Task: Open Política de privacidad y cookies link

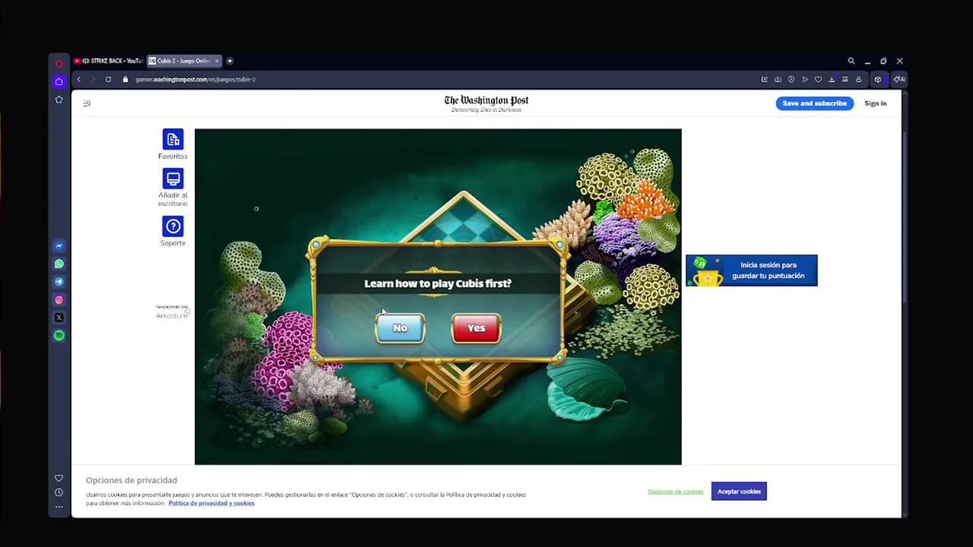Action: tap(211, 503)
